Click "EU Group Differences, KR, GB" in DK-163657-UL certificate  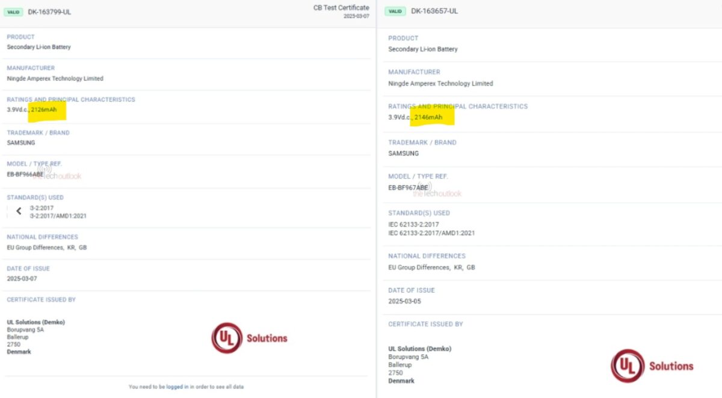[x=431, y=268]
